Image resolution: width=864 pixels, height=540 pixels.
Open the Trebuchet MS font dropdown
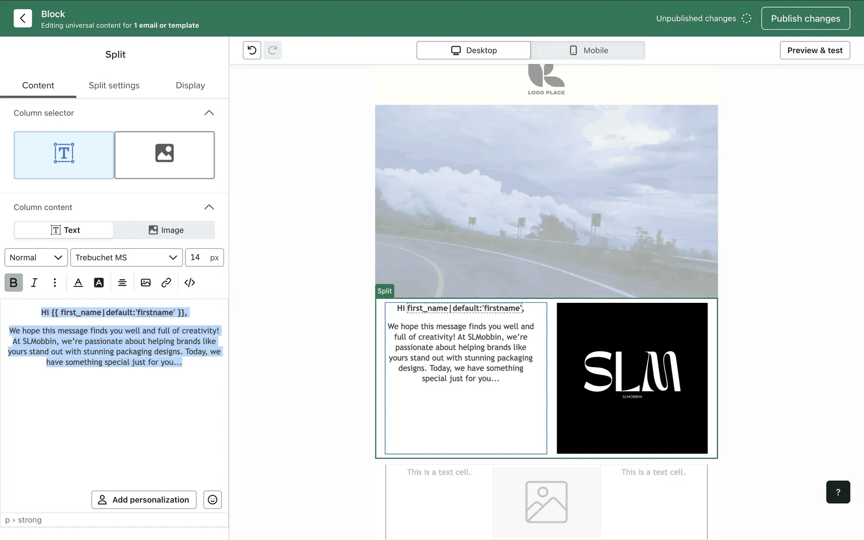click(126, 257)
